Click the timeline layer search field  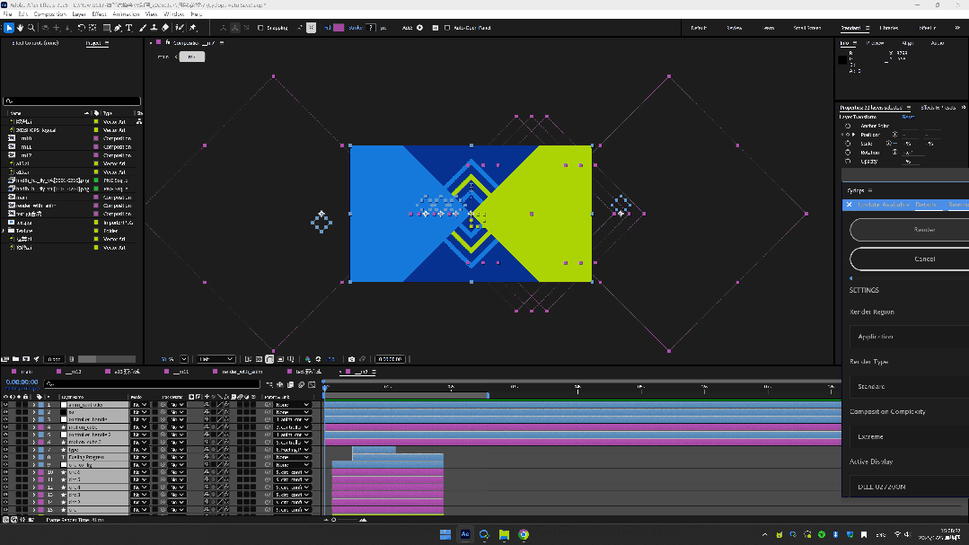tap(152, 383)
